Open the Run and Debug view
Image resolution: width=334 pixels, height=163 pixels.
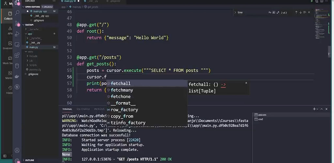(17, 34)
